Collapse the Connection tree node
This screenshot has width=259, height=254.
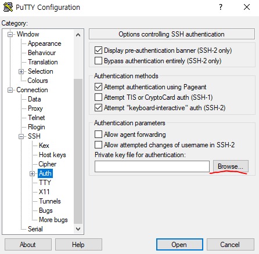[10, 90]
